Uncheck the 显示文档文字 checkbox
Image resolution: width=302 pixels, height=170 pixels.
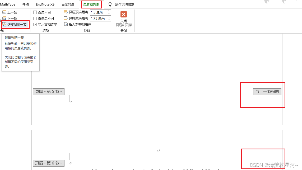(x=35, y=24)
